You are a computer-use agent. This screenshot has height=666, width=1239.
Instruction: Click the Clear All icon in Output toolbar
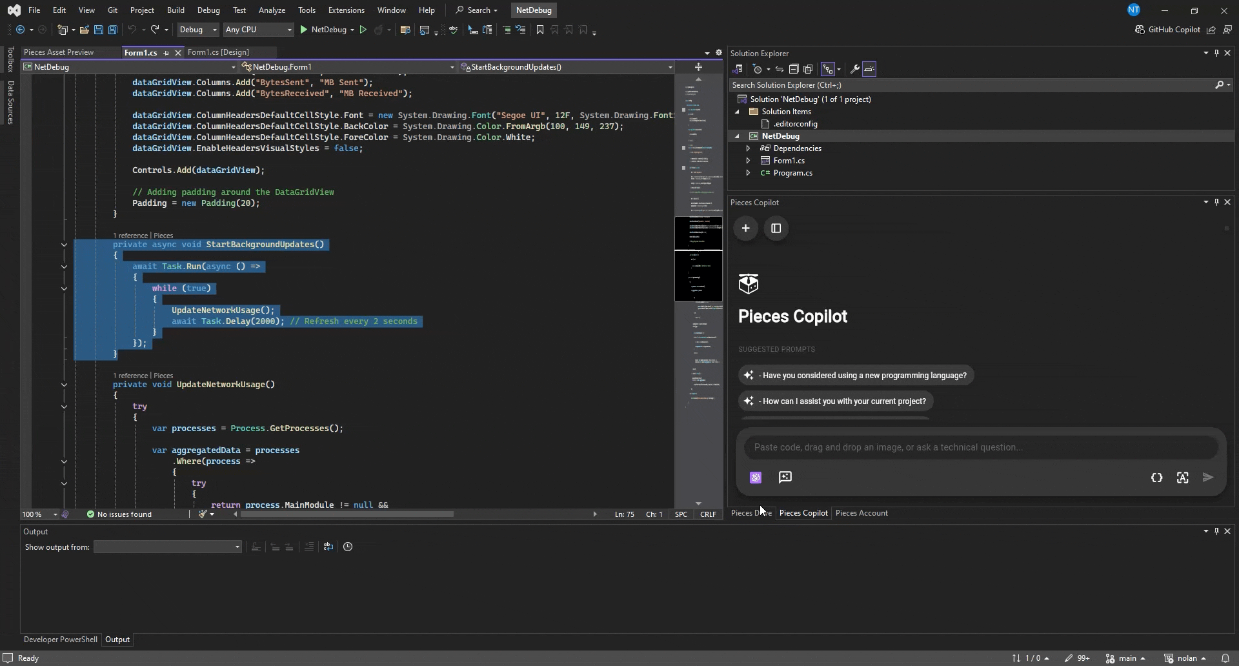coord(309,547)
